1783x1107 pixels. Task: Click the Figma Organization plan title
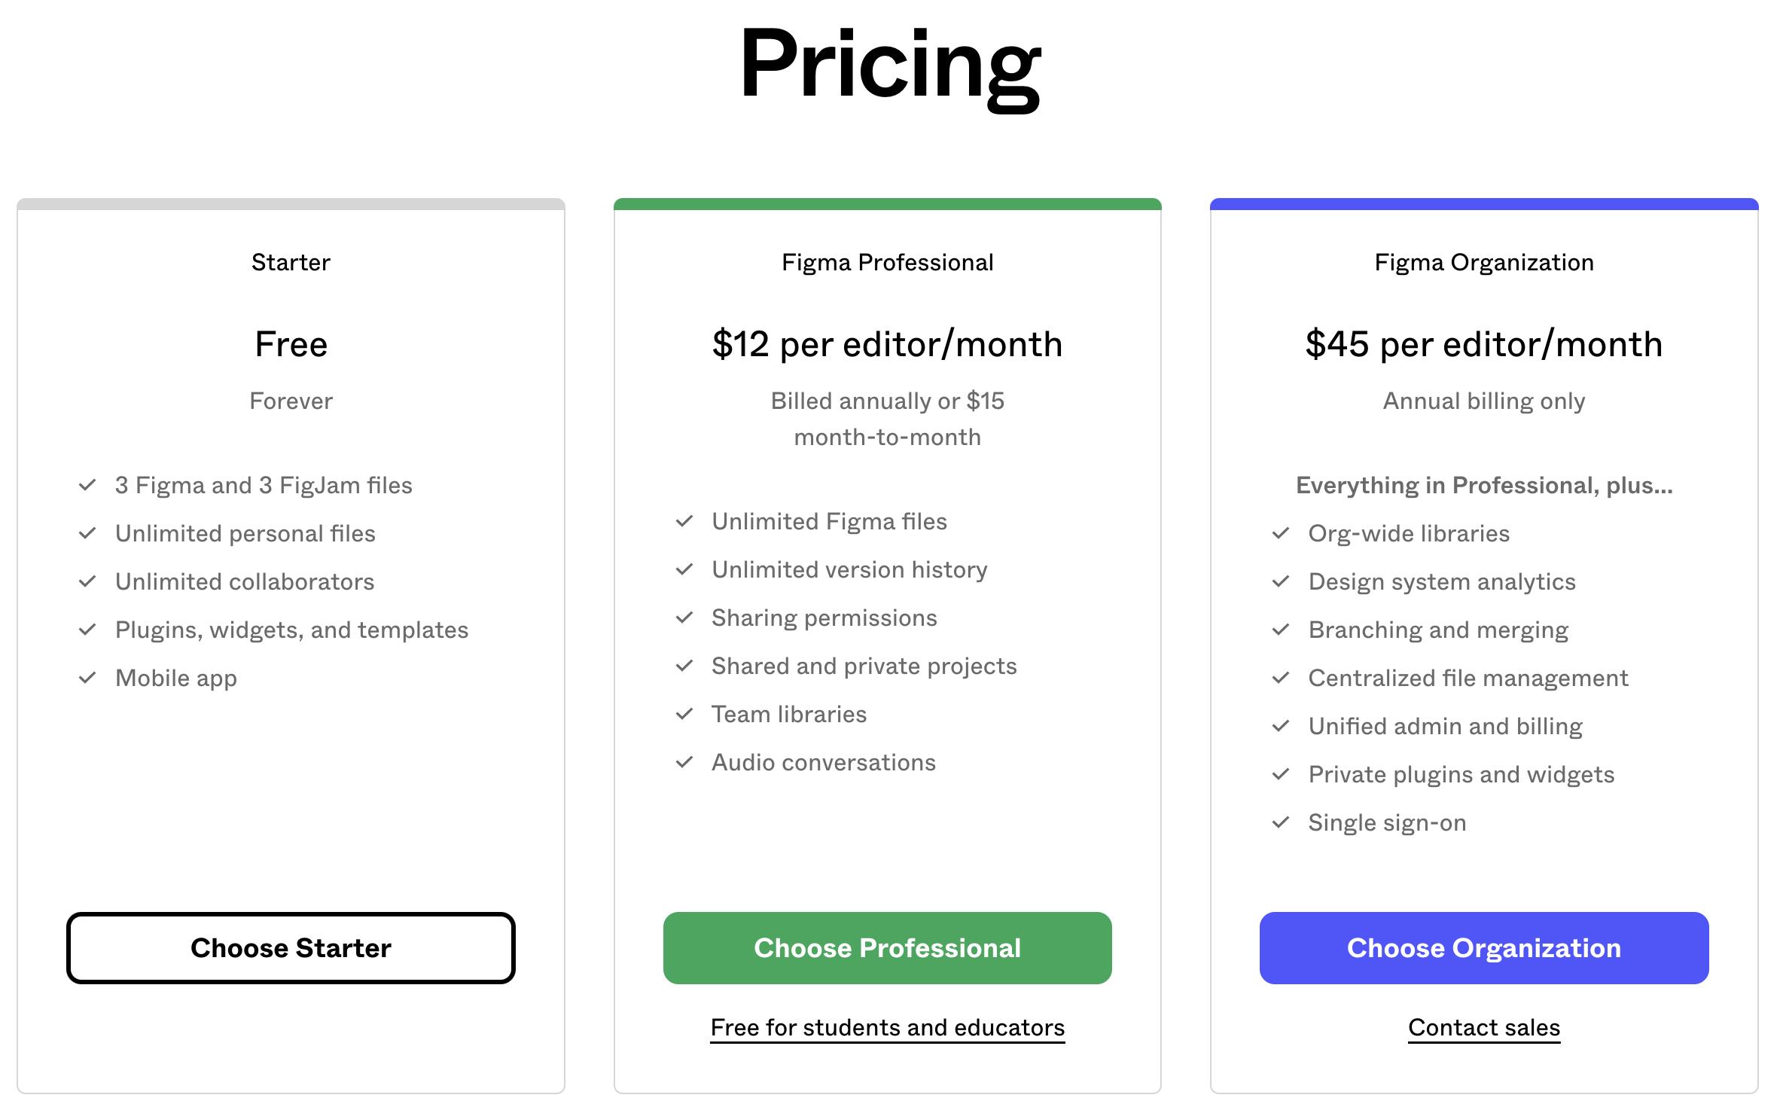(x=1483, y=262)
